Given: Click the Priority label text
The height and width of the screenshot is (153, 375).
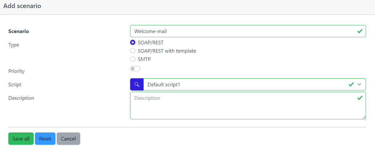Looking at the screenshot, I should pos(16,71).
